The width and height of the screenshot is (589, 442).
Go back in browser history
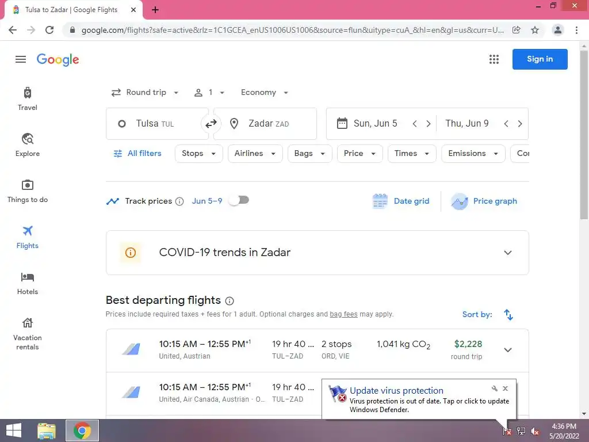pos(13,30)
